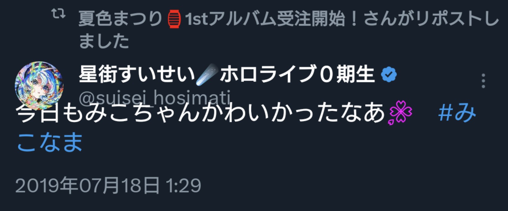Open the hashtag starting with #み
This screenshot has width=508, height=211.
(x=457, y=113)
